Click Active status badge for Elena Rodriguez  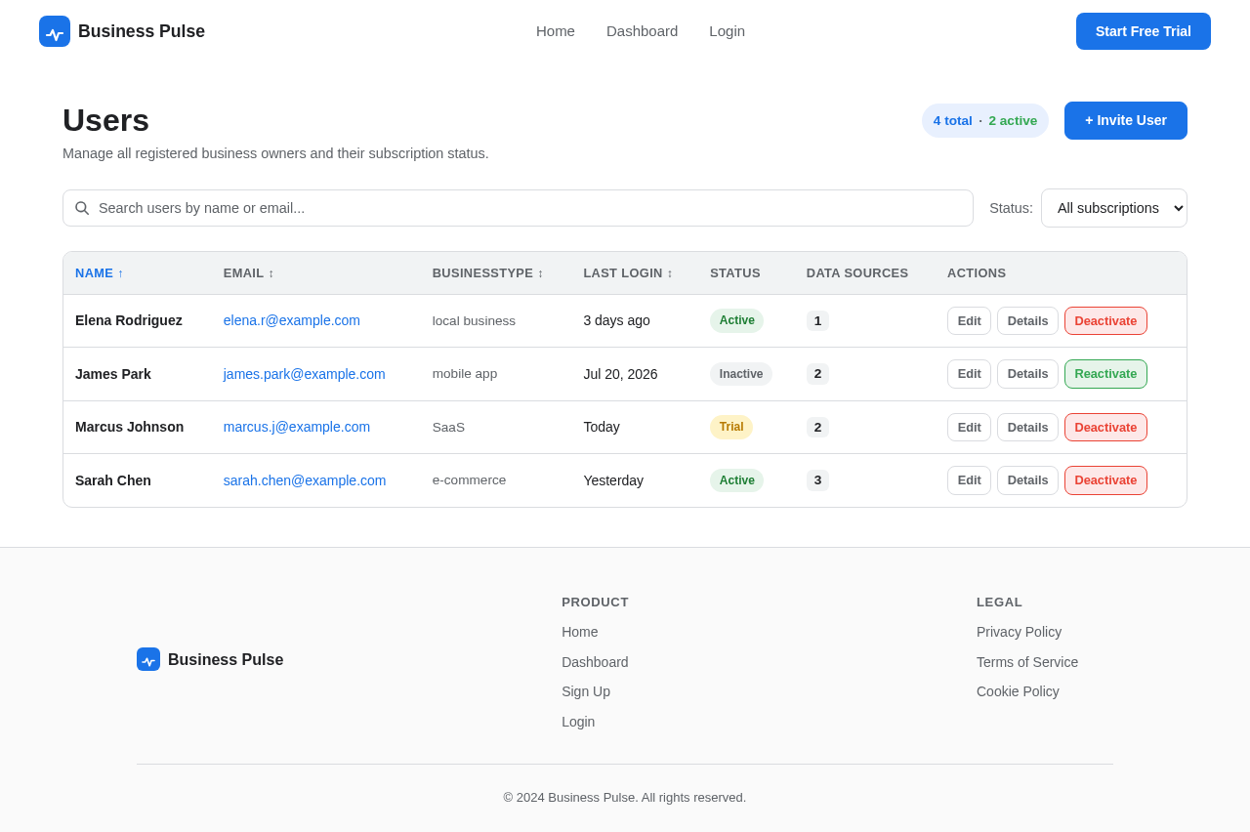click(737, 320)
